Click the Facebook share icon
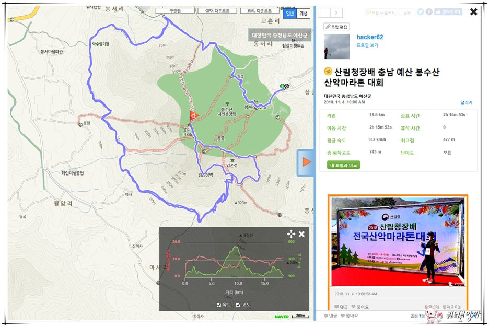The height and width of the screenshot is (327, 489). click(x=429, y=12)
